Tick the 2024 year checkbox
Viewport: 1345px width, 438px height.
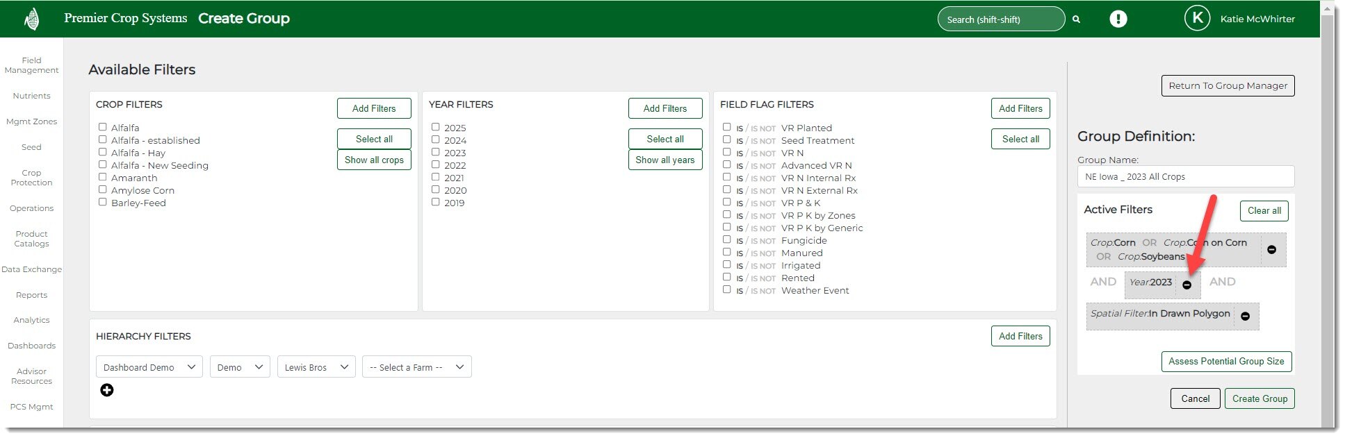point(436,140)
